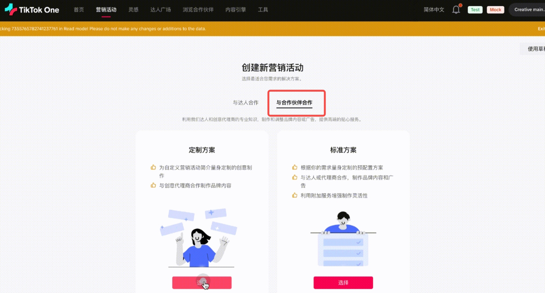Switch to the 与达人合作 tab
545x293 pixels.
[x=246, y=103]
